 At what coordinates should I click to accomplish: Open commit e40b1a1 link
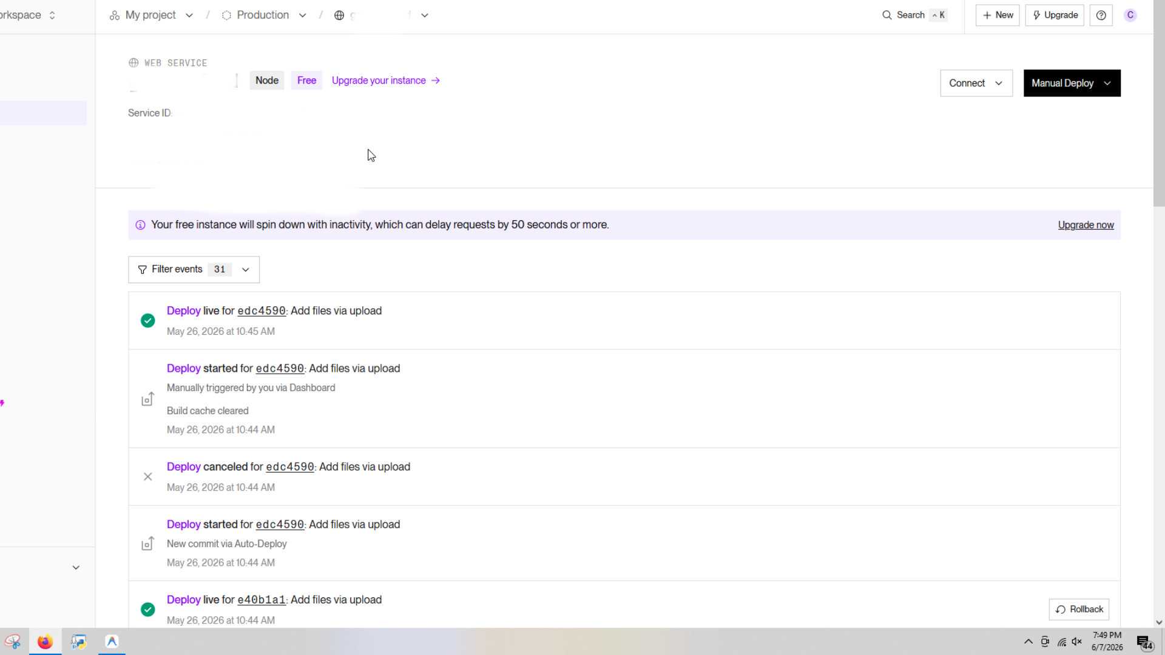click(x=261, y=600)
